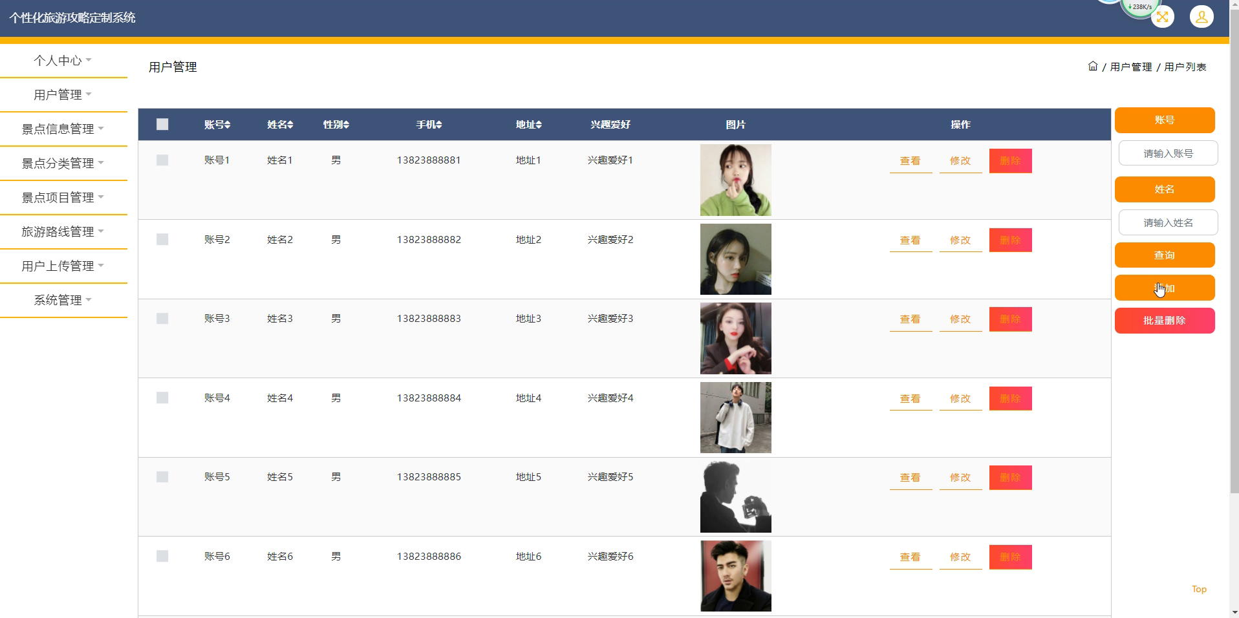The width and height of the screenshot is (1239, 618).
Task: Sort table by 账号 column arrows
Action: click(228, 125)
